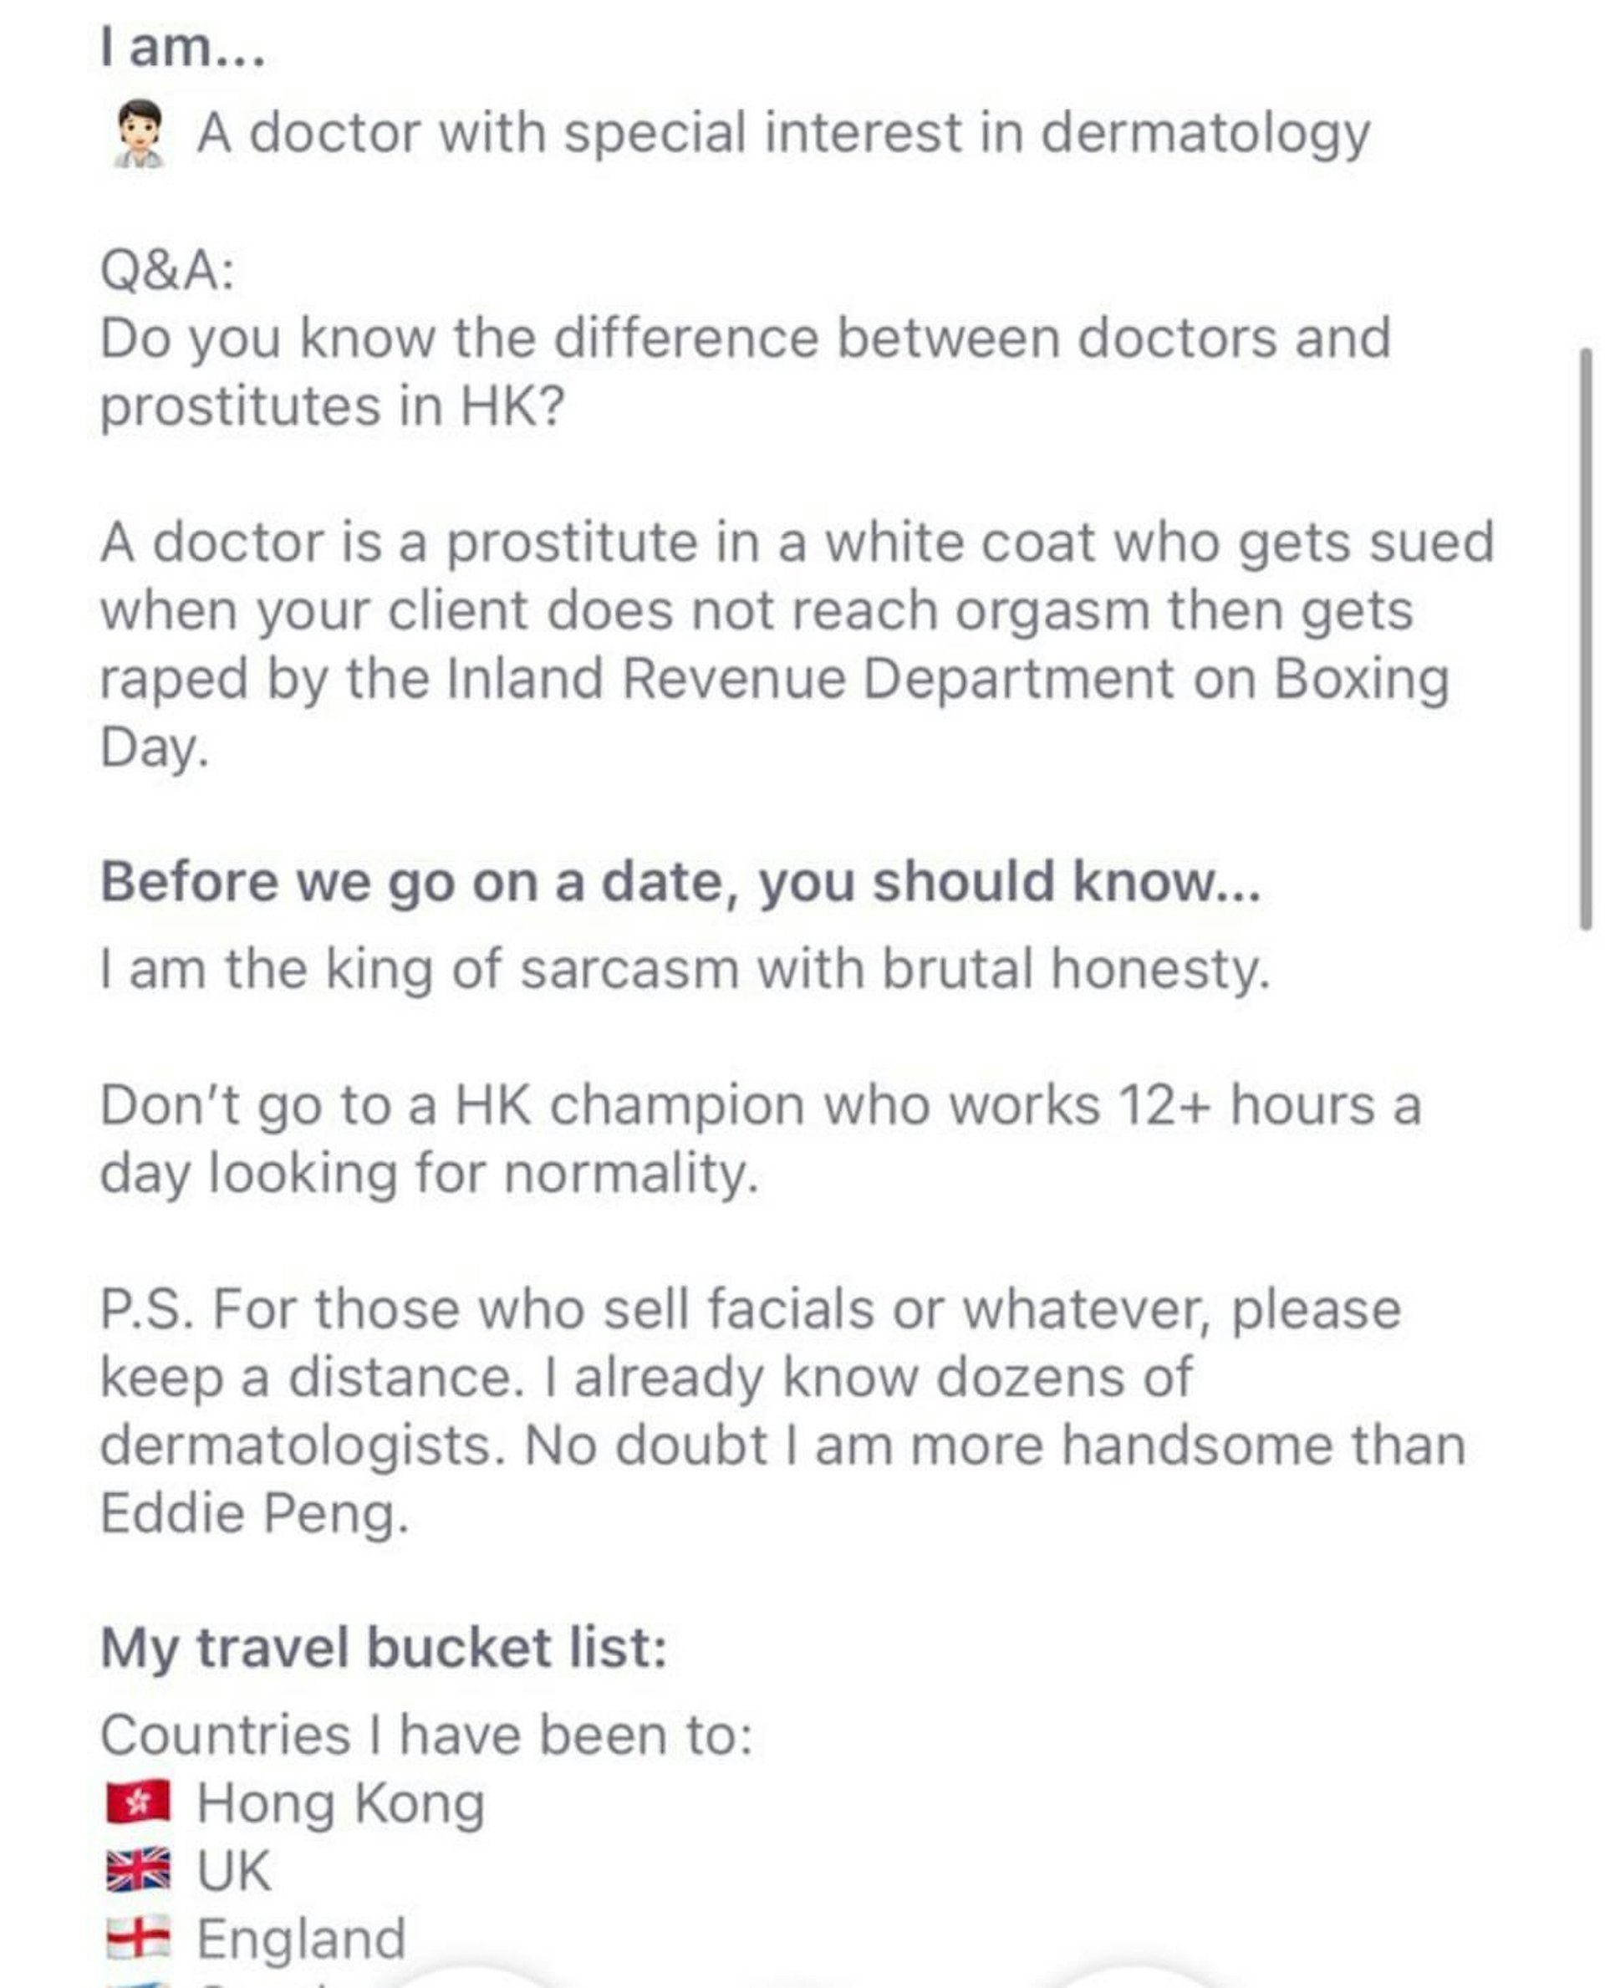Click the "king of sarcasm" sentence
Image resolution: width=1605 pixels, height=1988 pixels.
pos(684,969)
